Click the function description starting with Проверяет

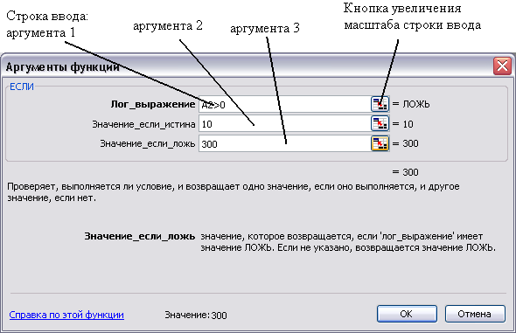click(233, 192)
